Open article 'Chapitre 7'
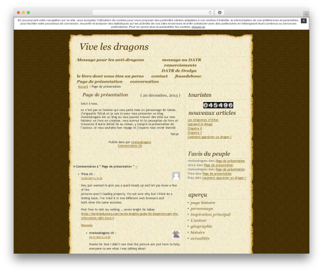The width and height of the screenshot is (323, 273). click(x=194, y=133)
